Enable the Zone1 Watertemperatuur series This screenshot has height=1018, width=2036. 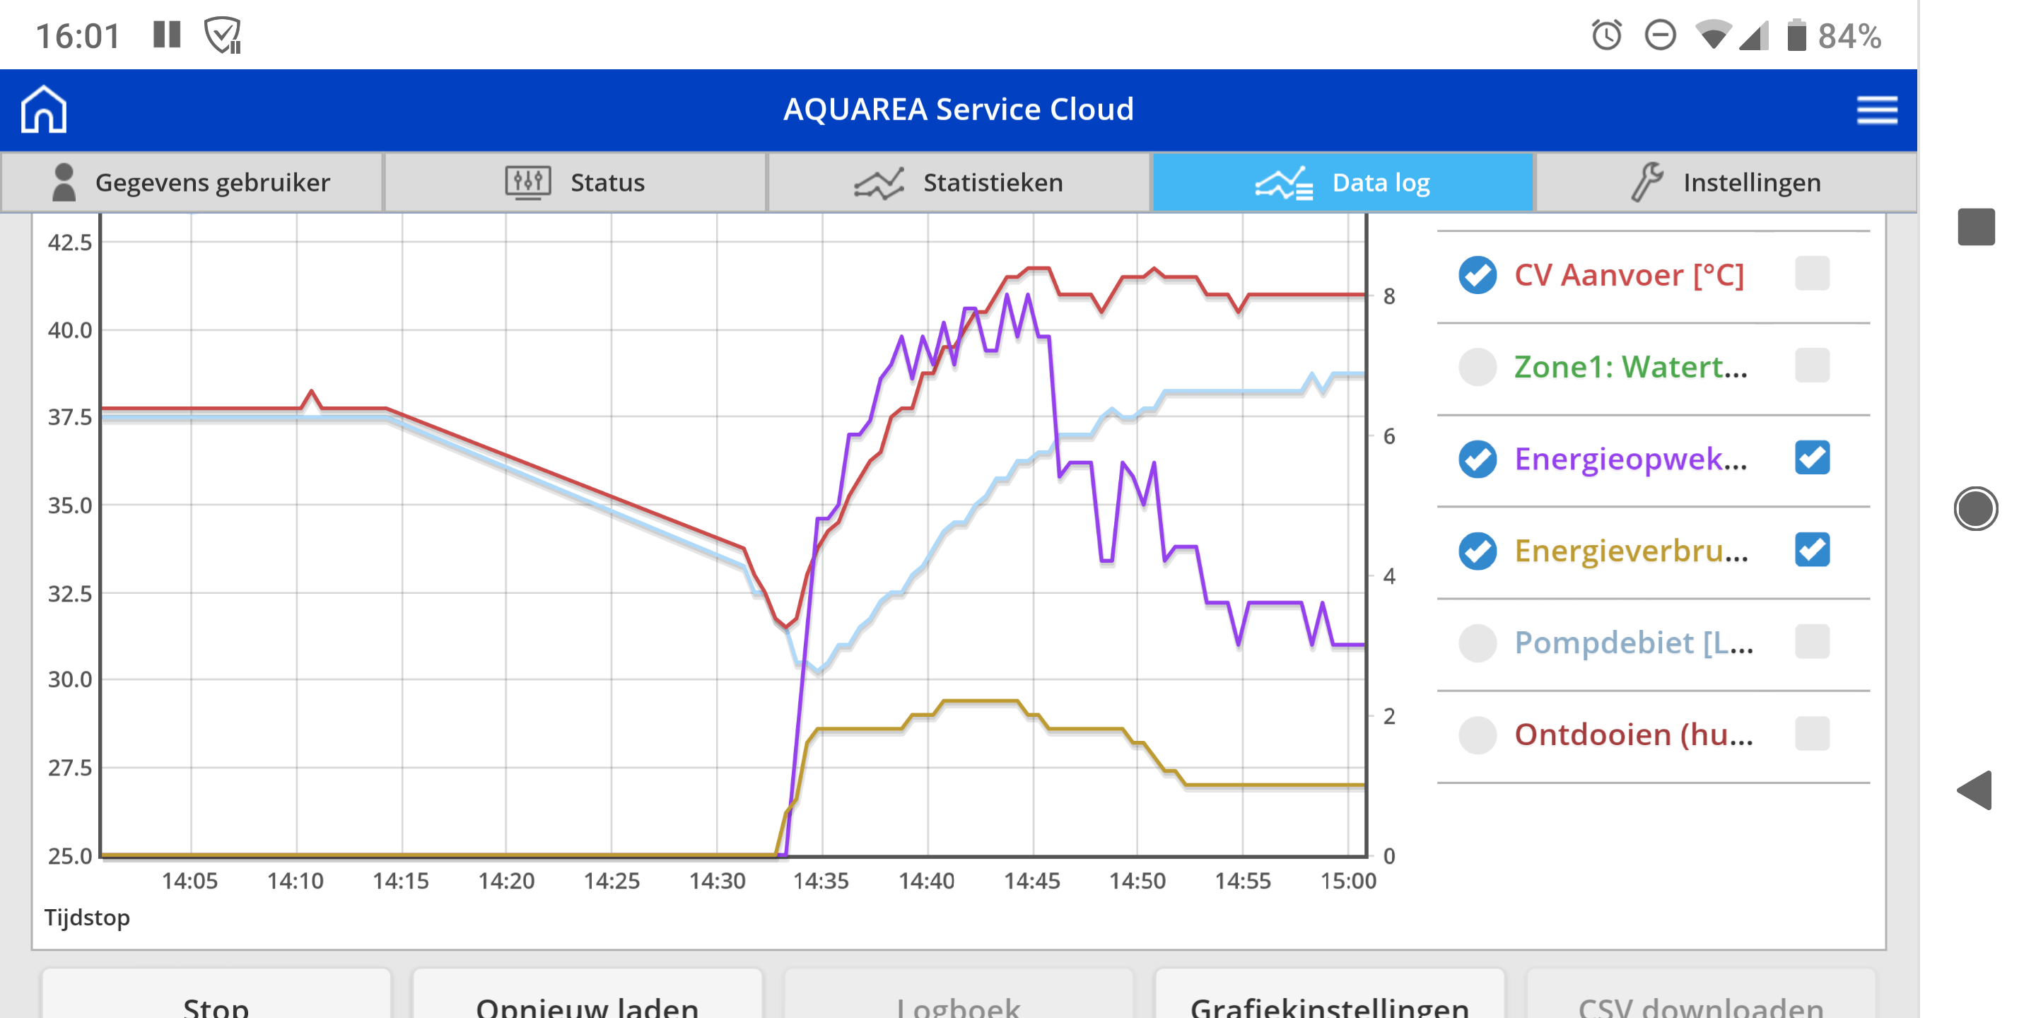pos(1476,367)
